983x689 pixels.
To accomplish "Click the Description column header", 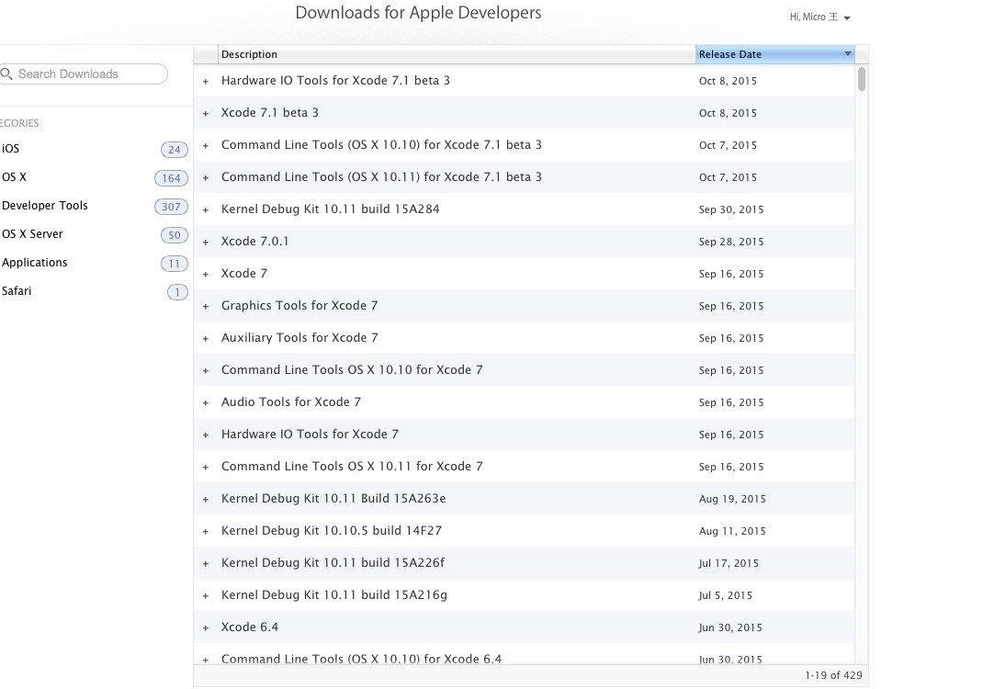I will (x=457, y=54).
